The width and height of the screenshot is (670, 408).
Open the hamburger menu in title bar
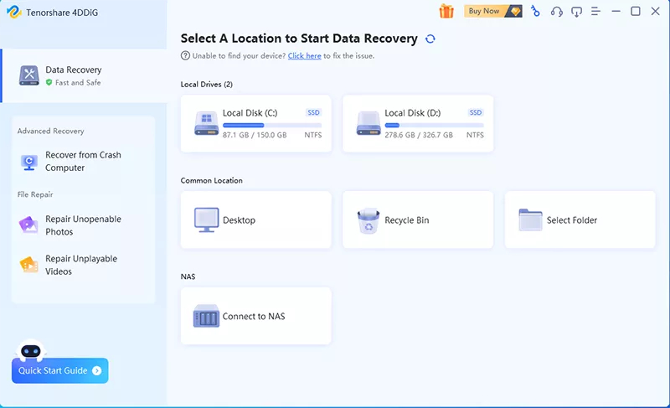pos(595,11)
